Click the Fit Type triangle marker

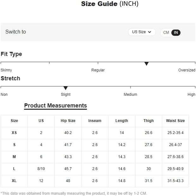(146, 64)
